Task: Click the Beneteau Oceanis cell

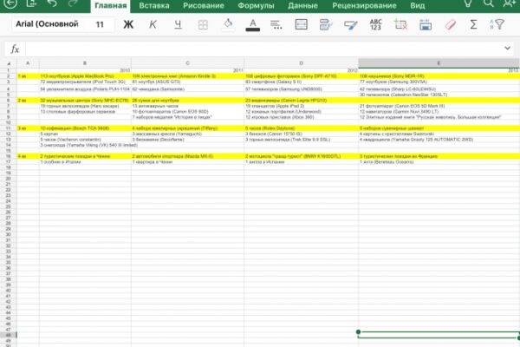Action: pyautogui.click(x=439, y=161)
